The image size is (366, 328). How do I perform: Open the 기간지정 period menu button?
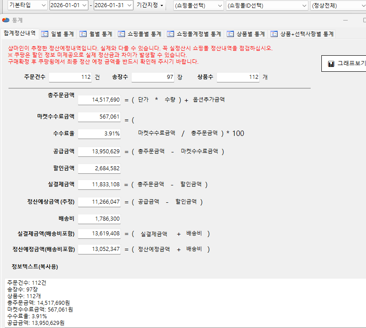(150, 5)
